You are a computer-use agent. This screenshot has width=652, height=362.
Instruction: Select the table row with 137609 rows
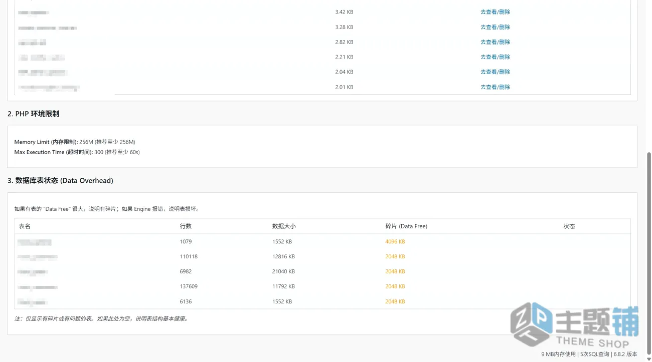coord(322,286)
